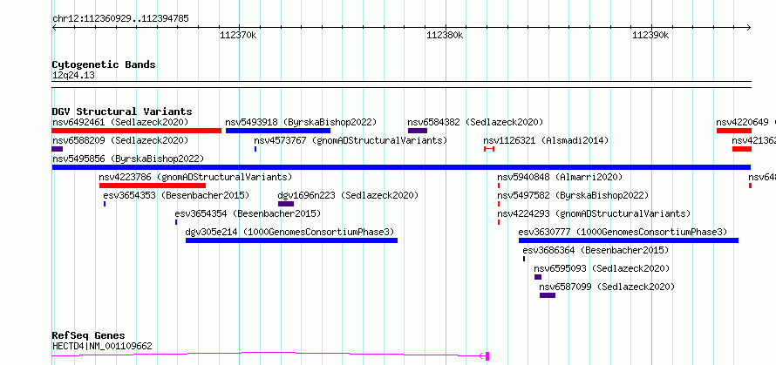Screen dimensions: 776x365
Task: Click the nsv4220649 variant label
Action: [x=742, y=122]
